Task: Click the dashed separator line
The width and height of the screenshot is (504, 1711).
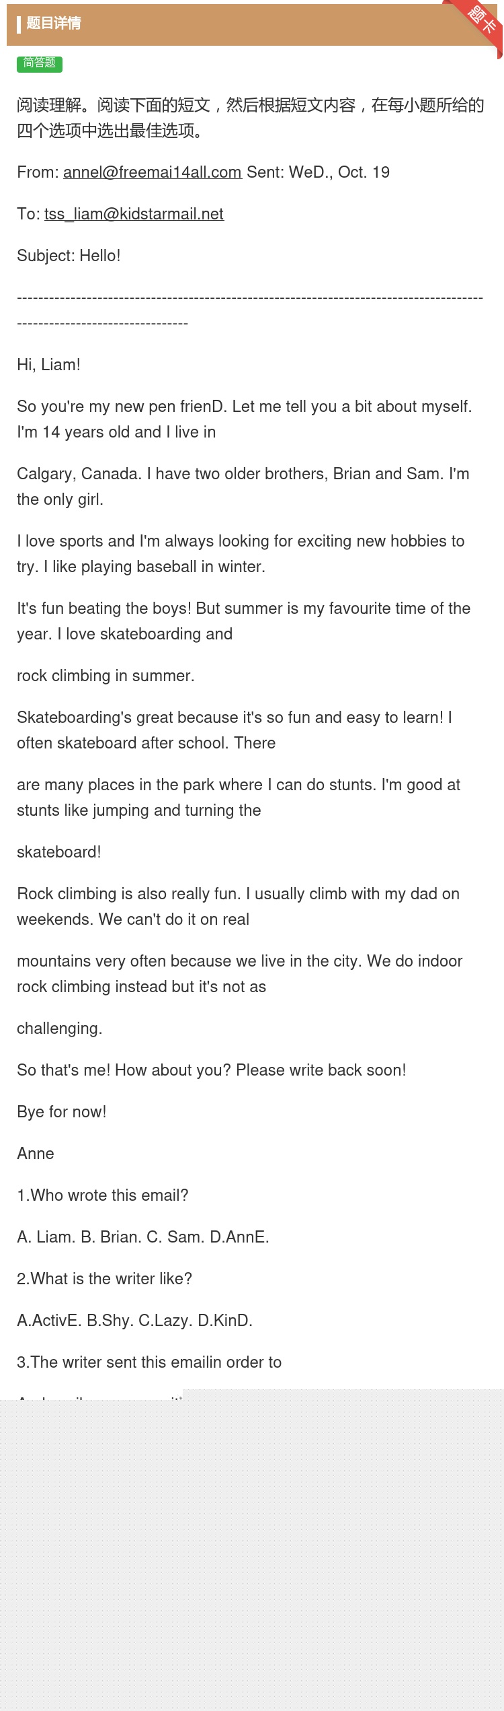Action: (250, 310)
